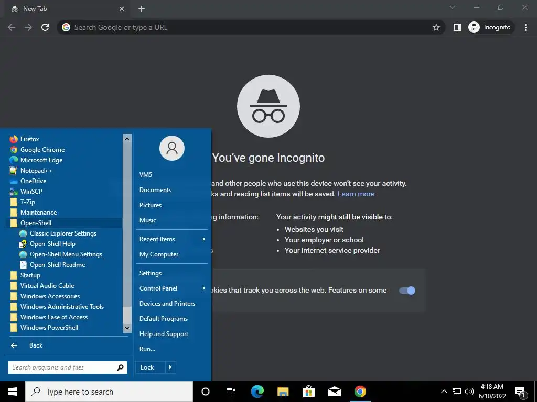Click the user account avatar picture
537x402 pixels.
(172, 148)
